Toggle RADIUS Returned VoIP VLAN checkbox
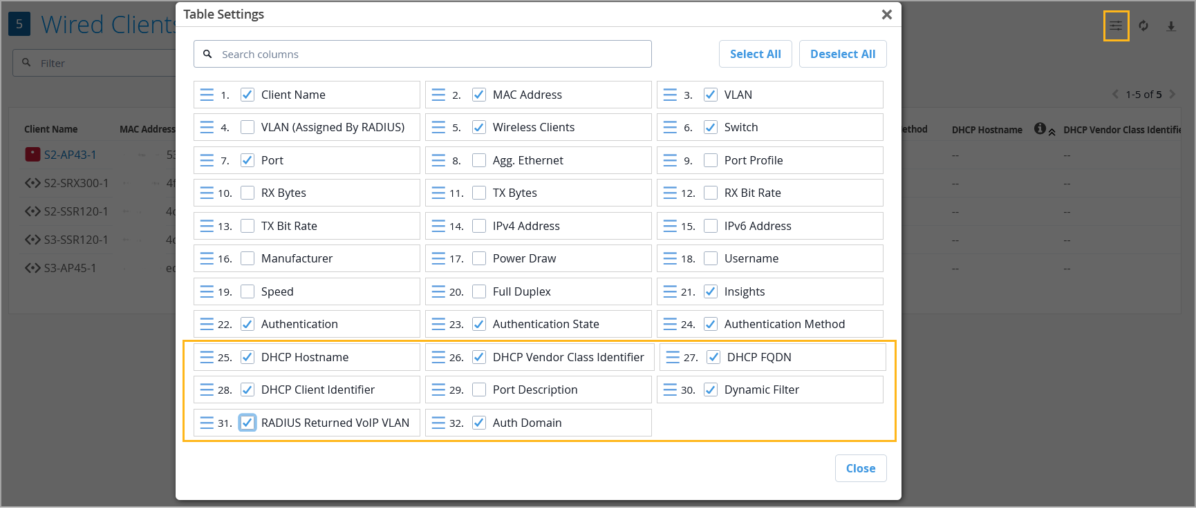The width and height of the screenshot is (1196, 509). coord(247,423)
